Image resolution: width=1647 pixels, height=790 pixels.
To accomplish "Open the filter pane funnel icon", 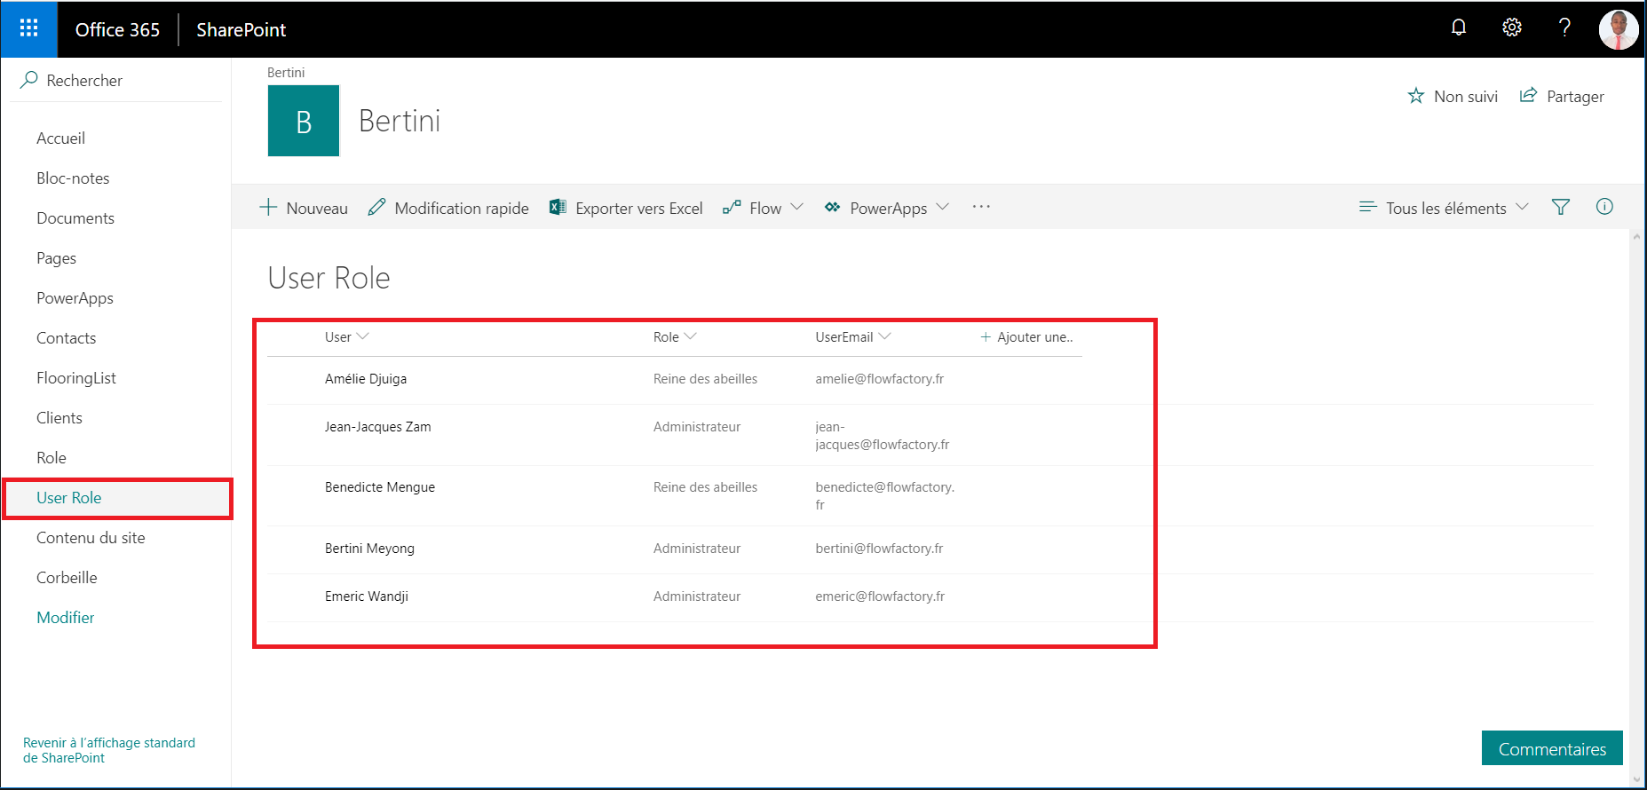I will coord(1561,207).
